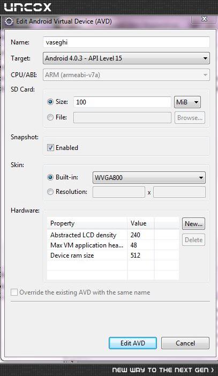Click the New... hardware button
The height and width of the screenshot is (376, 218).
tap(193, 224)
